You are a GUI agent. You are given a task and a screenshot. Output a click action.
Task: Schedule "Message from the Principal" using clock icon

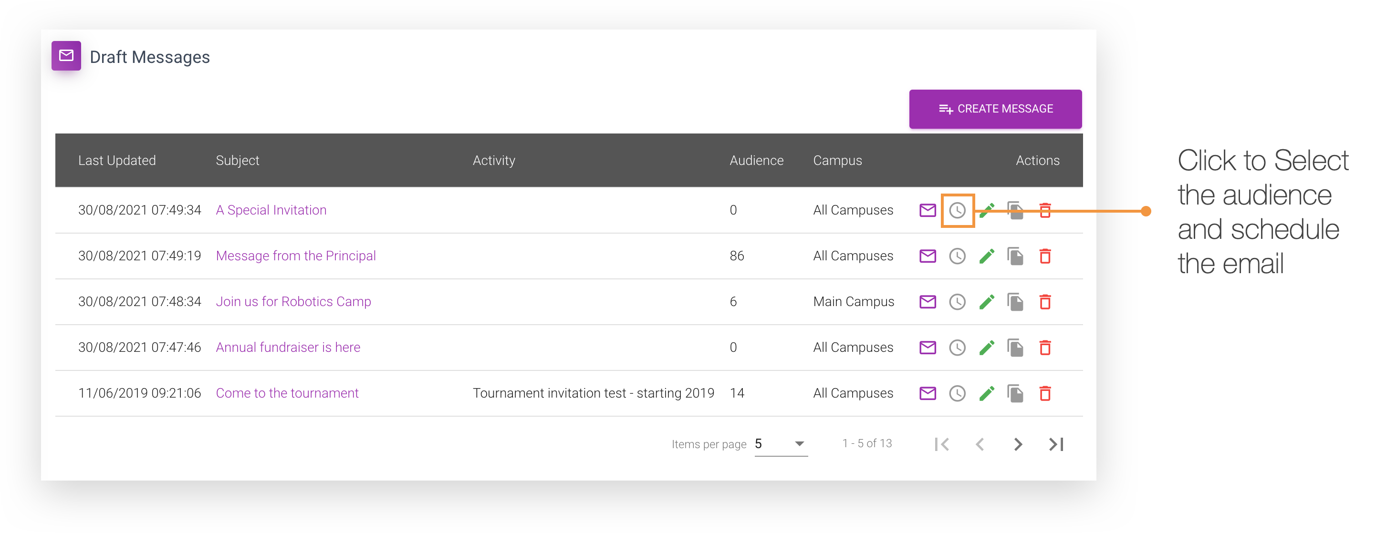point(957,256)
